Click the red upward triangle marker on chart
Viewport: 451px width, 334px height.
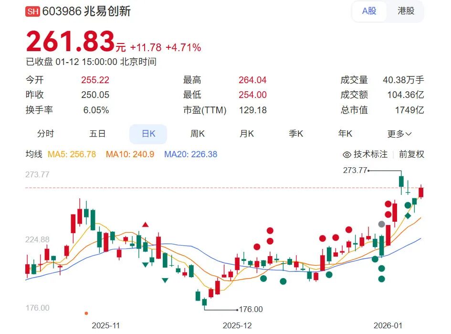145,225
